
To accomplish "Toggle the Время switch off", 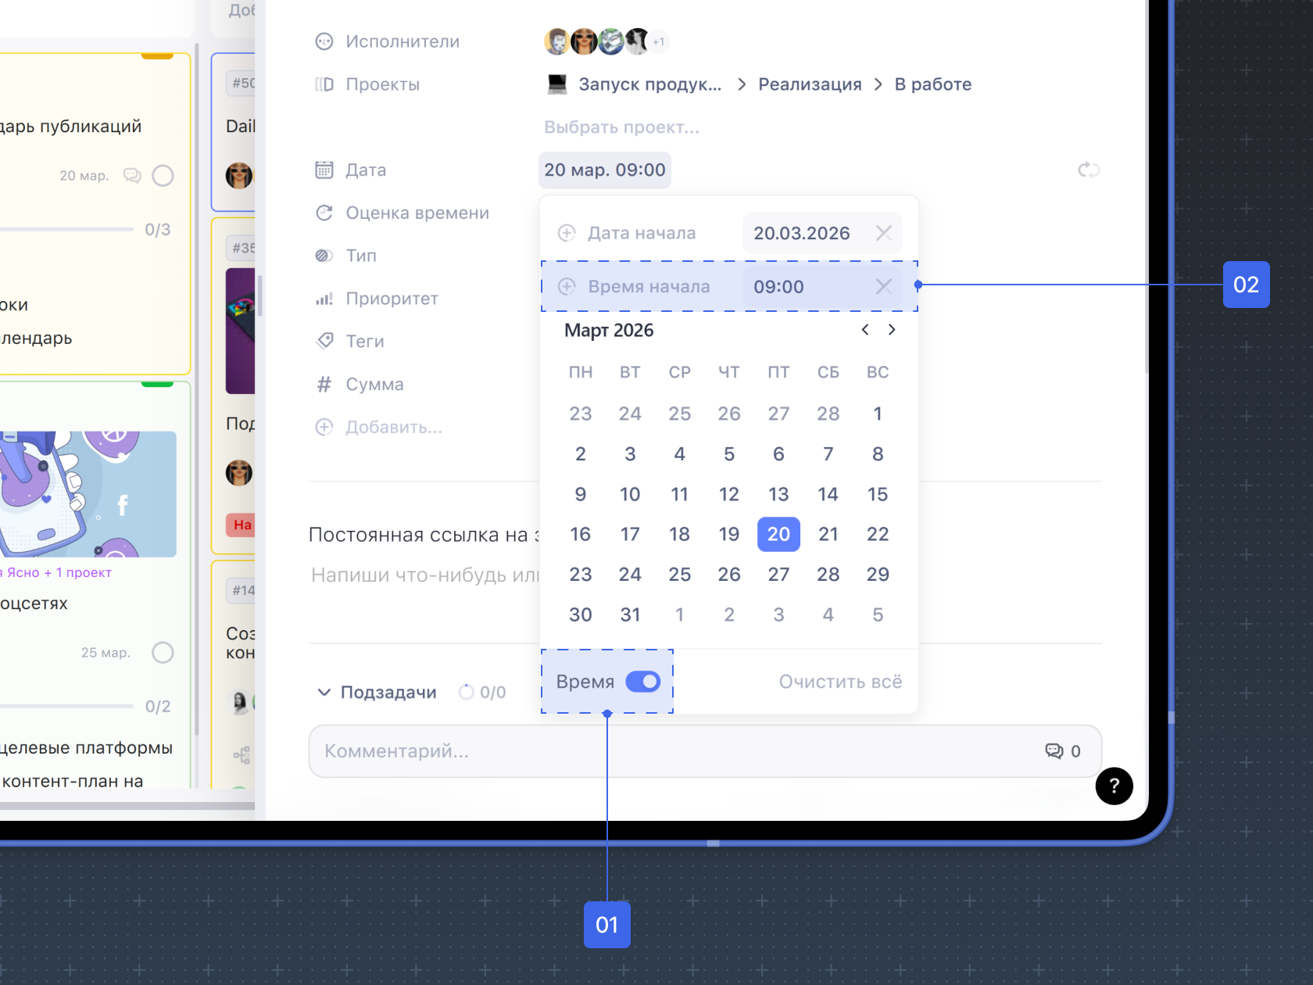I will coord(643,682).
